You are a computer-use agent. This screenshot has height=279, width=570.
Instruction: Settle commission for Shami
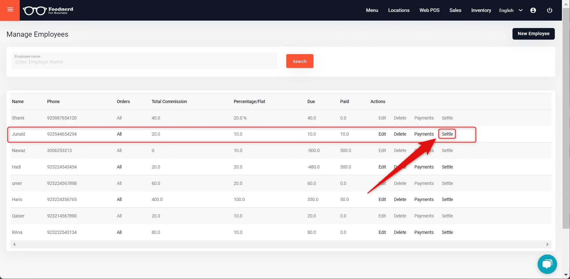[x=447, y=118]
